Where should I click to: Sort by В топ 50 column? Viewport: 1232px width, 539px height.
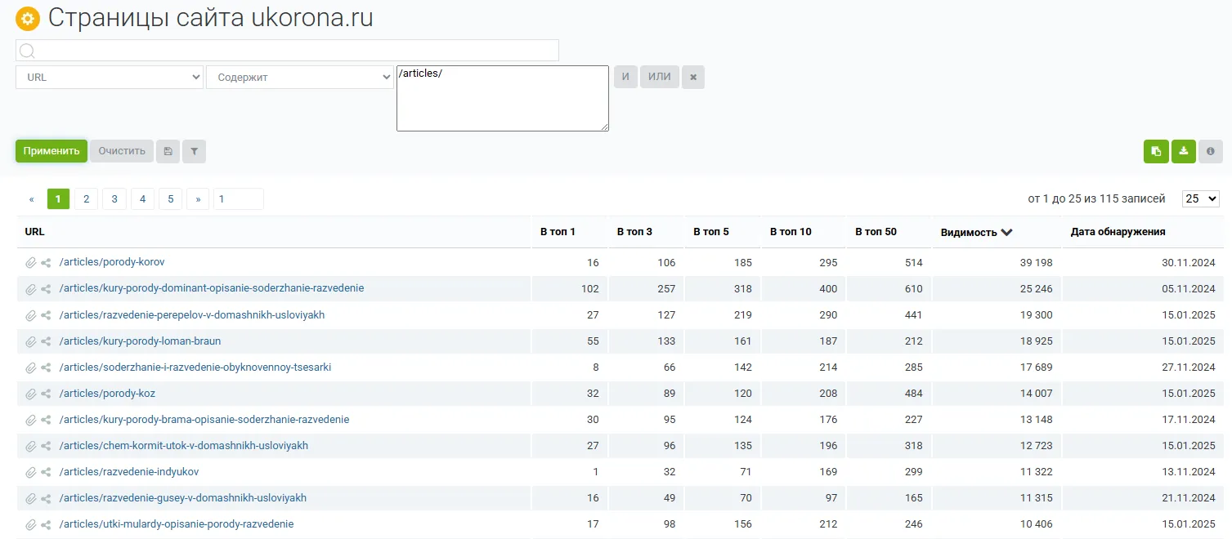876,232
